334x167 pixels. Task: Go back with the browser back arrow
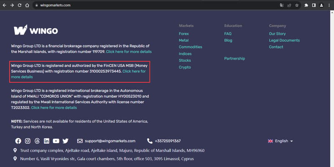click(x=5, y=5)
